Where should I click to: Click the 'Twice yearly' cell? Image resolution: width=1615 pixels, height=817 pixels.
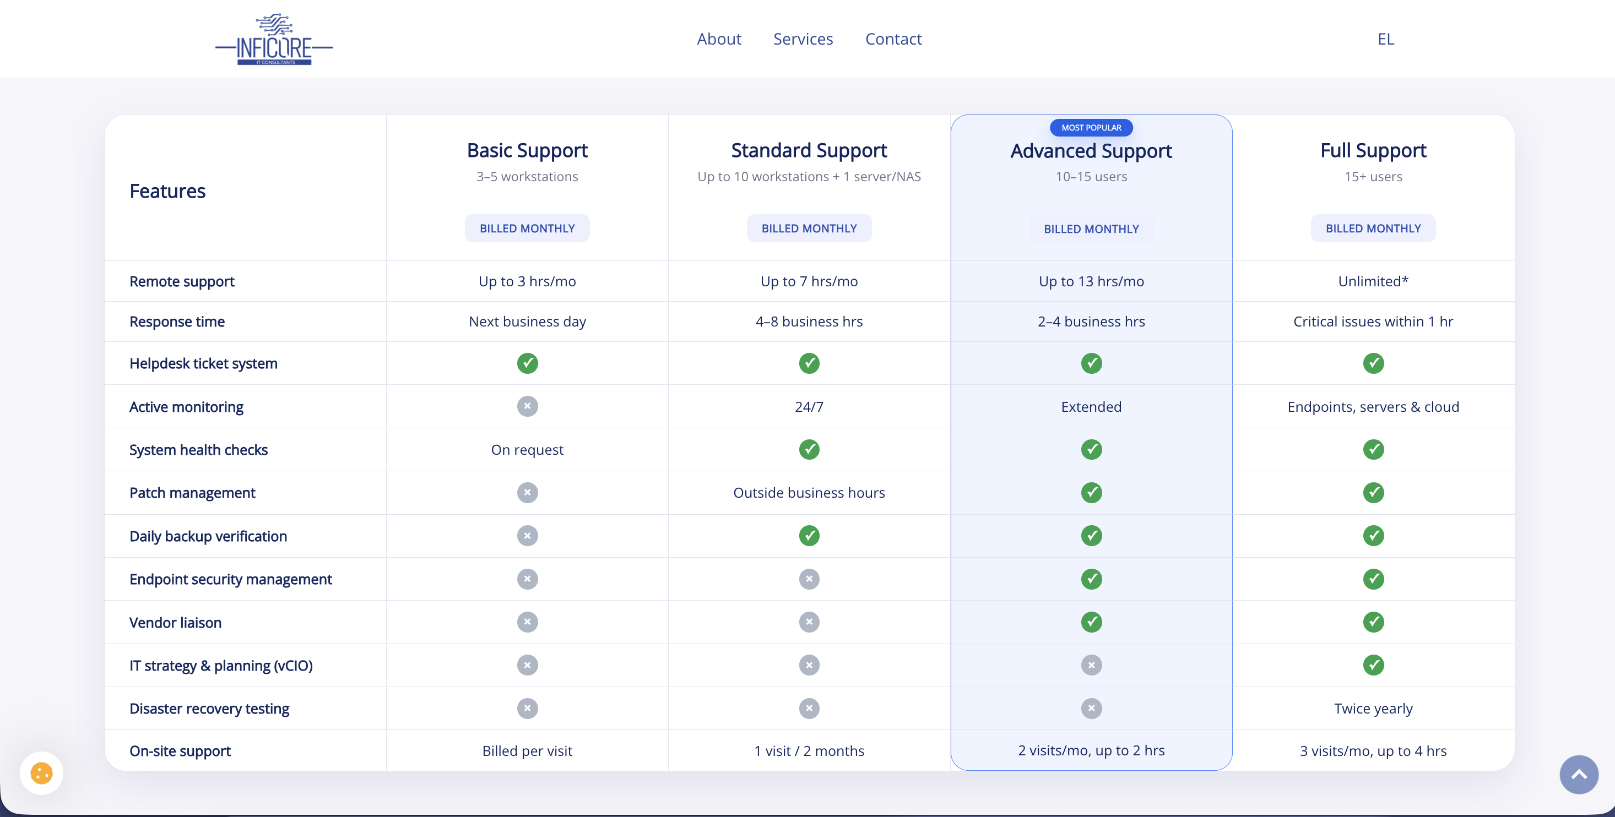1373,709
